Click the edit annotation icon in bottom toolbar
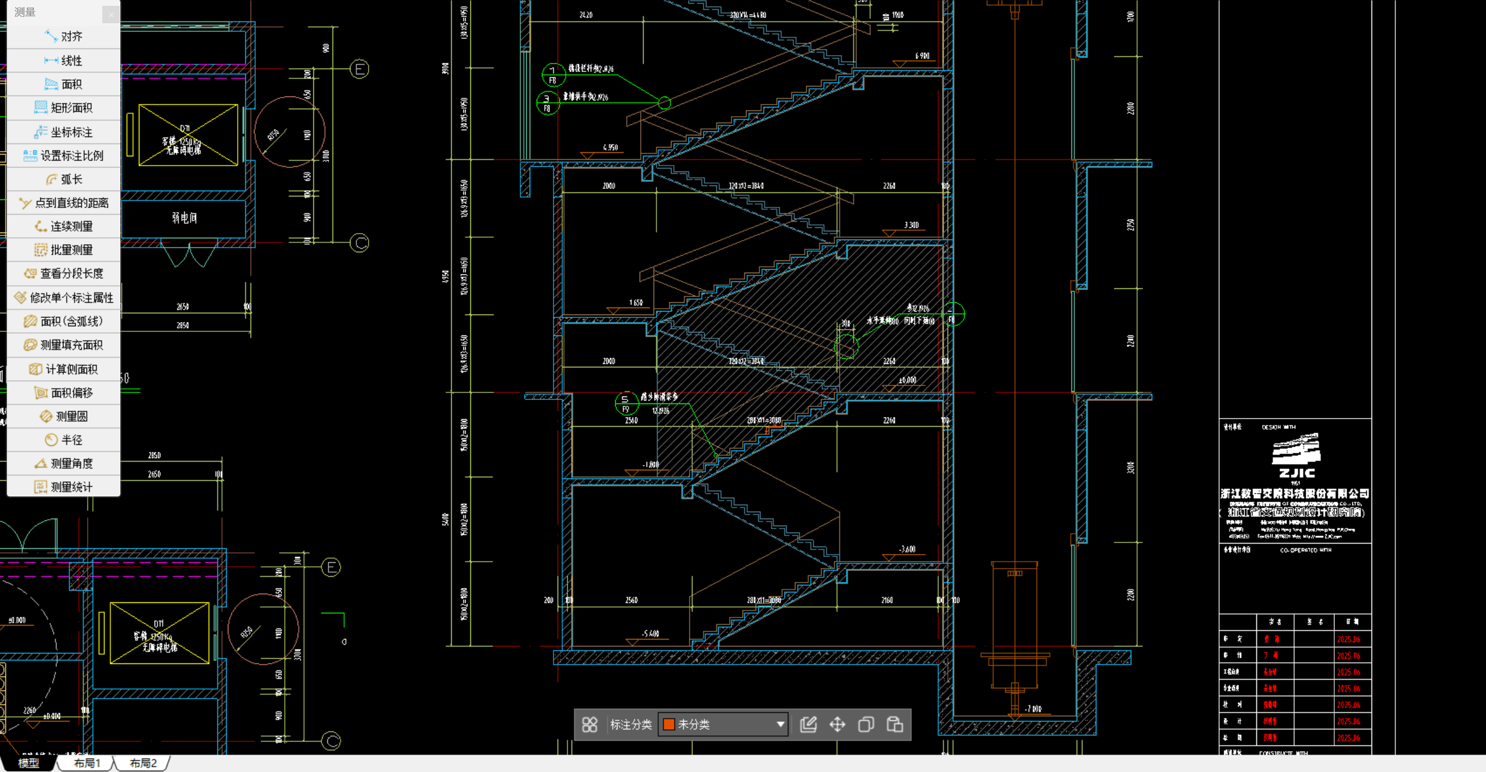This screenshot has height=772, width=1486. (808, 724)
